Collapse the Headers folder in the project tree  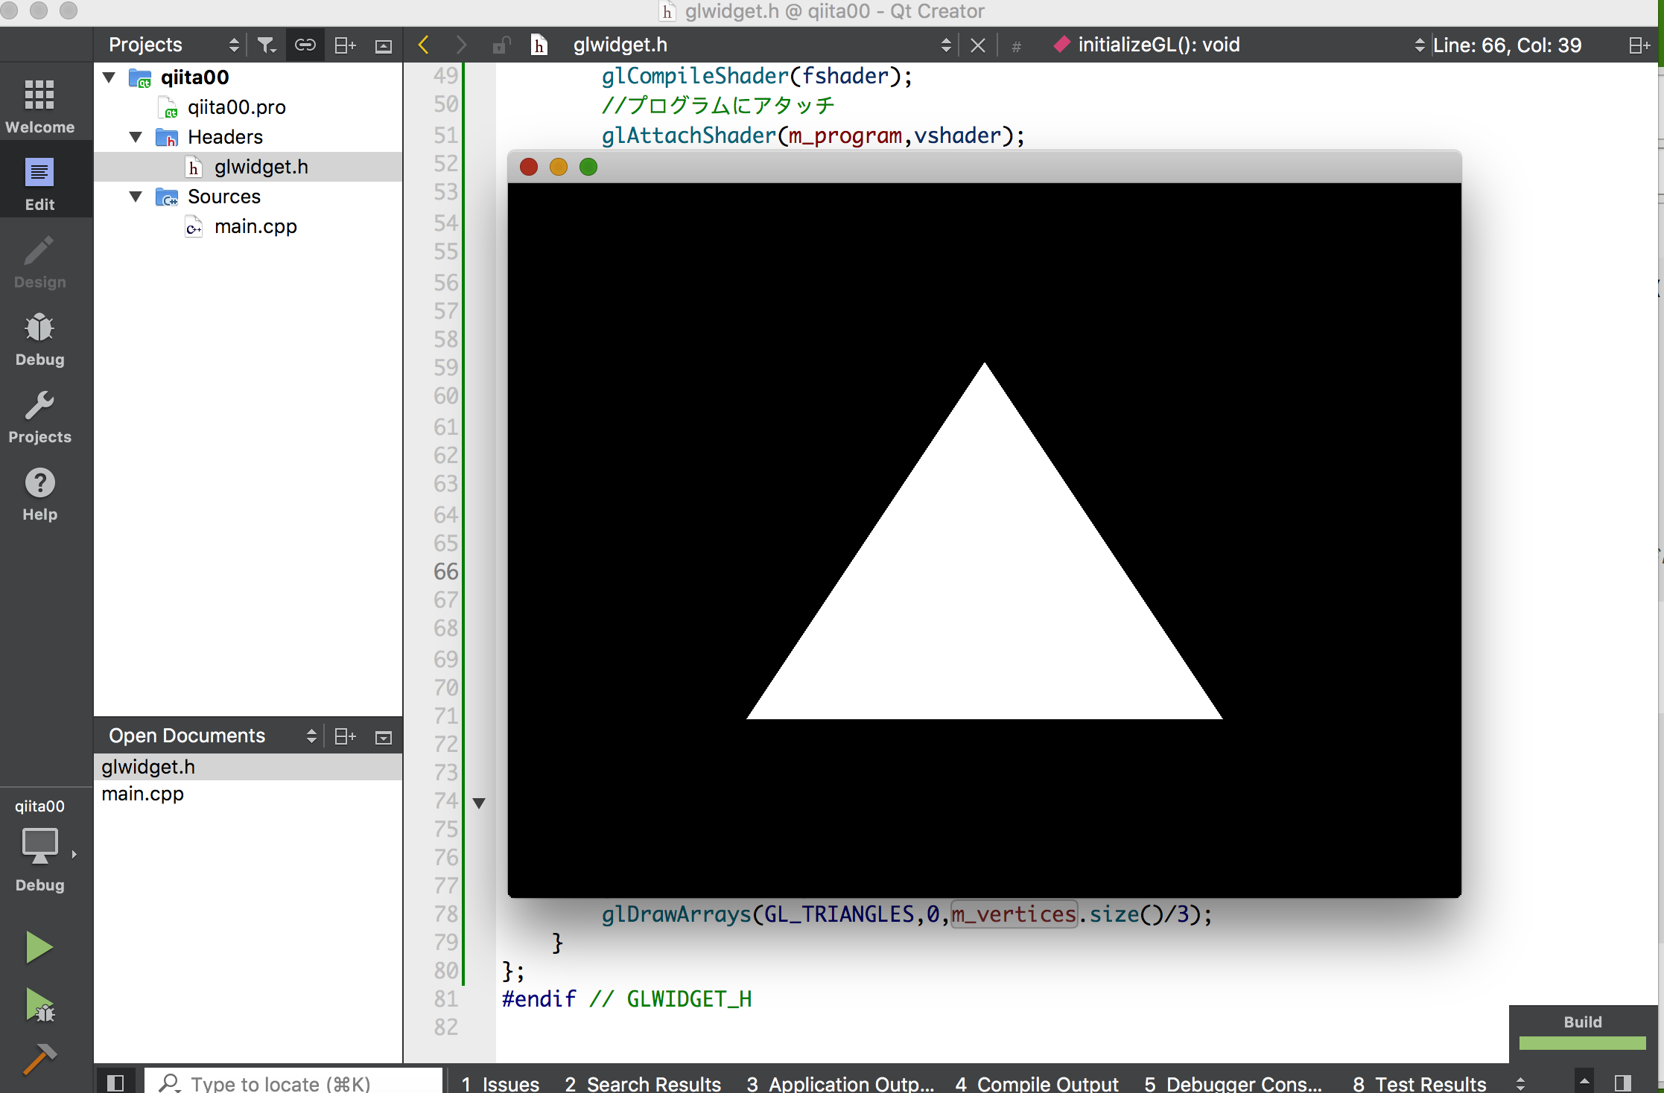tap(136, 137)
